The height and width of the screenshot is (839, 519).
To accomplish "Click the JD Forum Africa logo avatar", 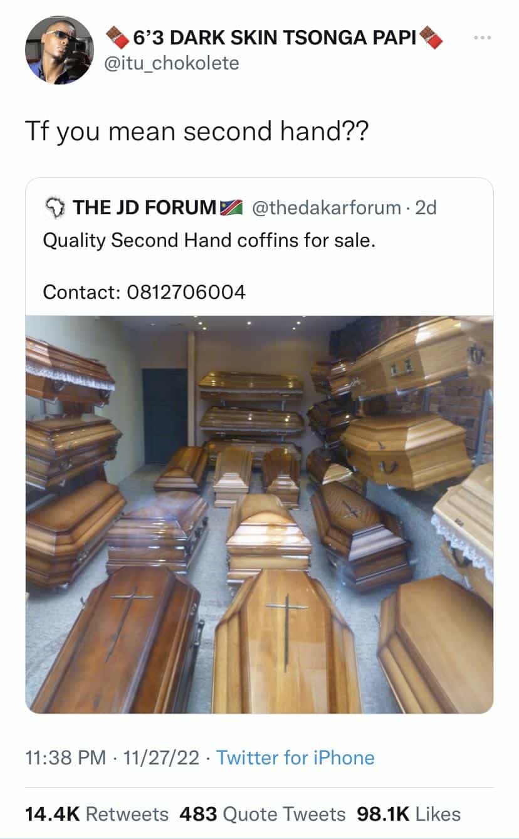I will pos(55,207).
